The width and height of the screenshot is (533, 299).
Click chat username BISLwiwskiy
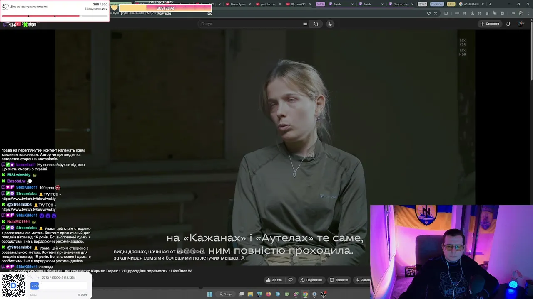point(19,175)
